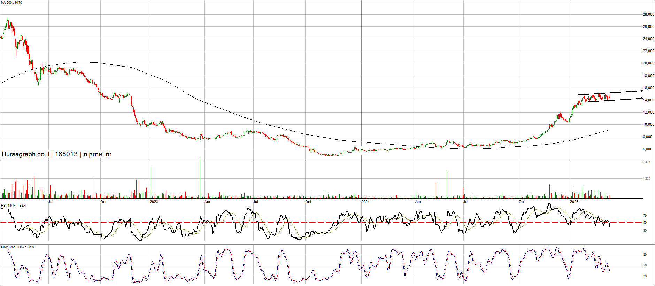Click the 16,000 price axis label
The height and width of the screenshot is (286, 655).
[x=648, y=88]
